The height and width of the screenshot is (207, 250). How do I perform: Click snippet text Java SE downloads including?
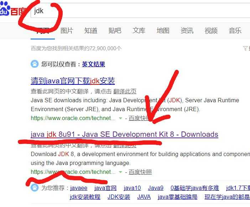coord(69,100)
